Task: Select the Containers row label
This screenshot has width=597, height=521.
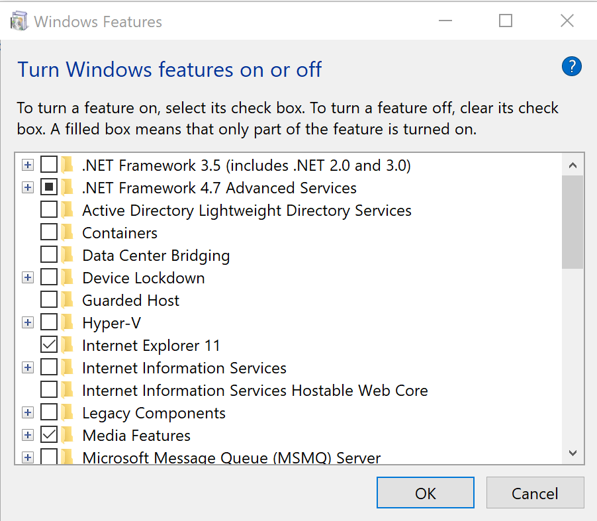Action: (120, 233)
